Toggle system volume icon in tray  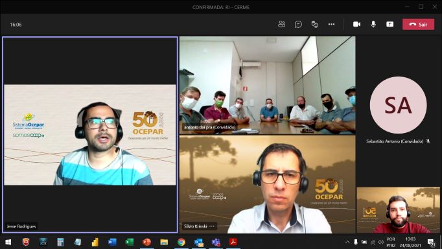click(380, 243)
